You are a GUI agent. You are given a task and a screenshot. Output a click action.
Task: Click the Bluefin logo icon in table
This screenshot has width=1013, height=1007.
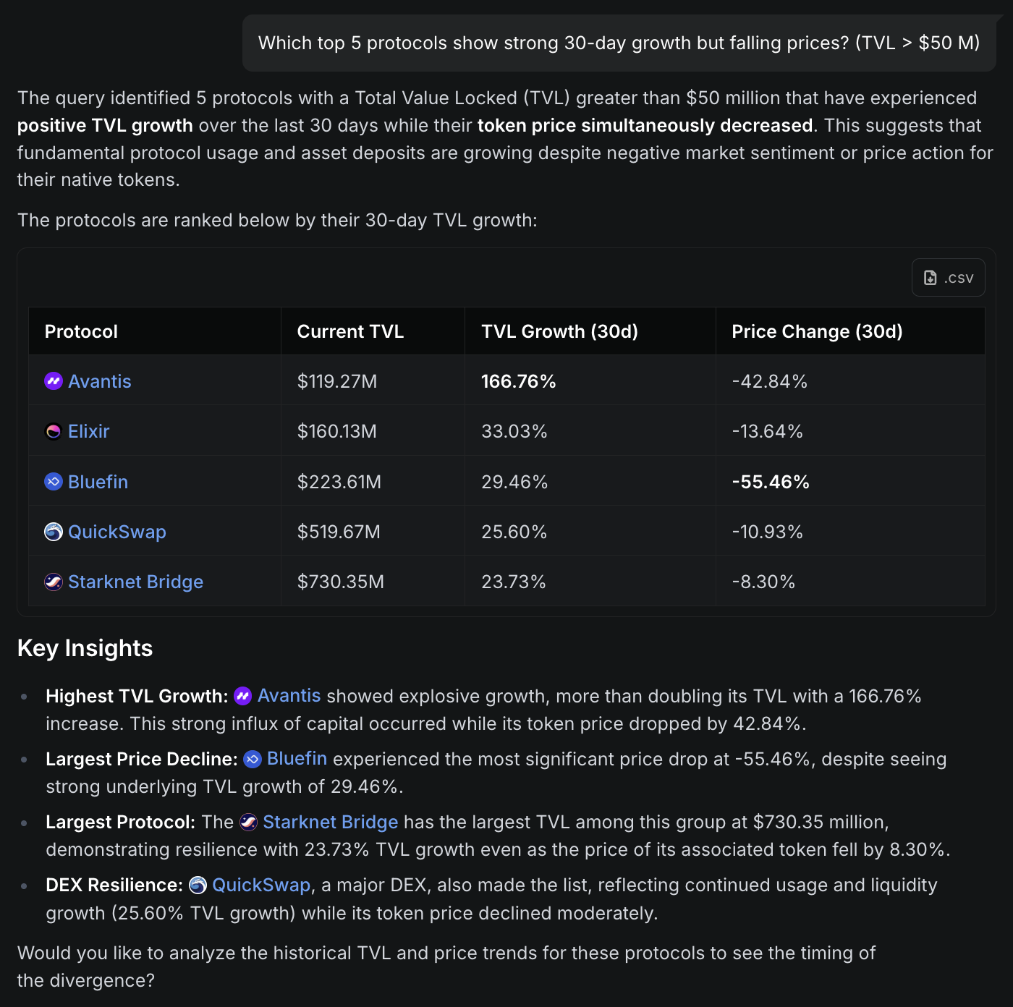point(54,482)
